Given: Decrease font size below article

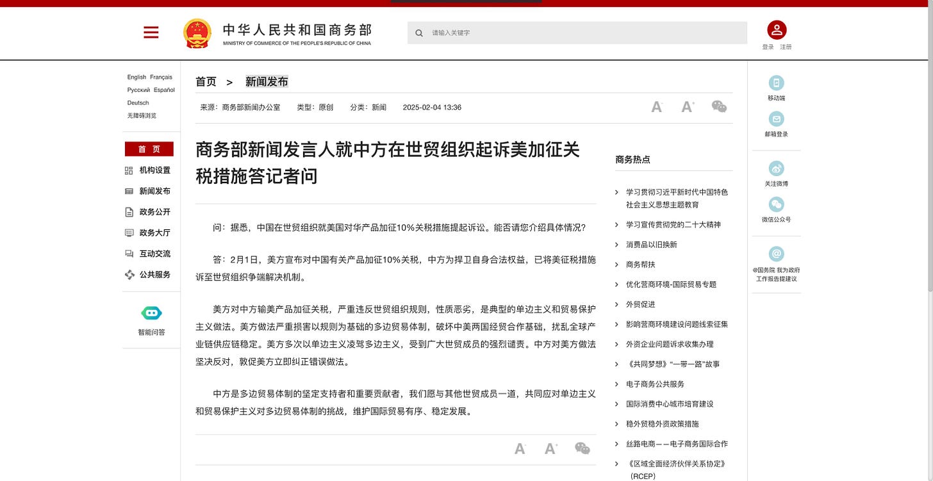Looking at the screenshot, I should (x=520, y=448).
